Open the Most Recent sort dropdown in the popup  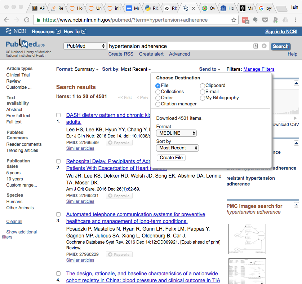(177, 148)
